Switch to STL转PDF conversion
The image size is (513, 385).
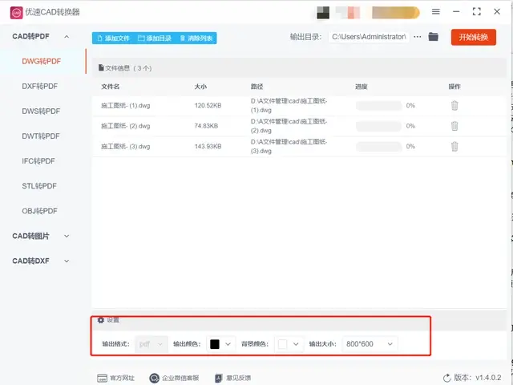coord(40,186)
